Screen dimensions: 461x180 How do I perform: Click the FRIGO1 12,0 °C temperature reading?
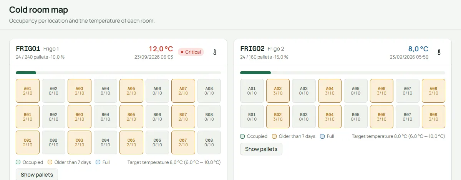pyautogui.click(x=161, y=49)
